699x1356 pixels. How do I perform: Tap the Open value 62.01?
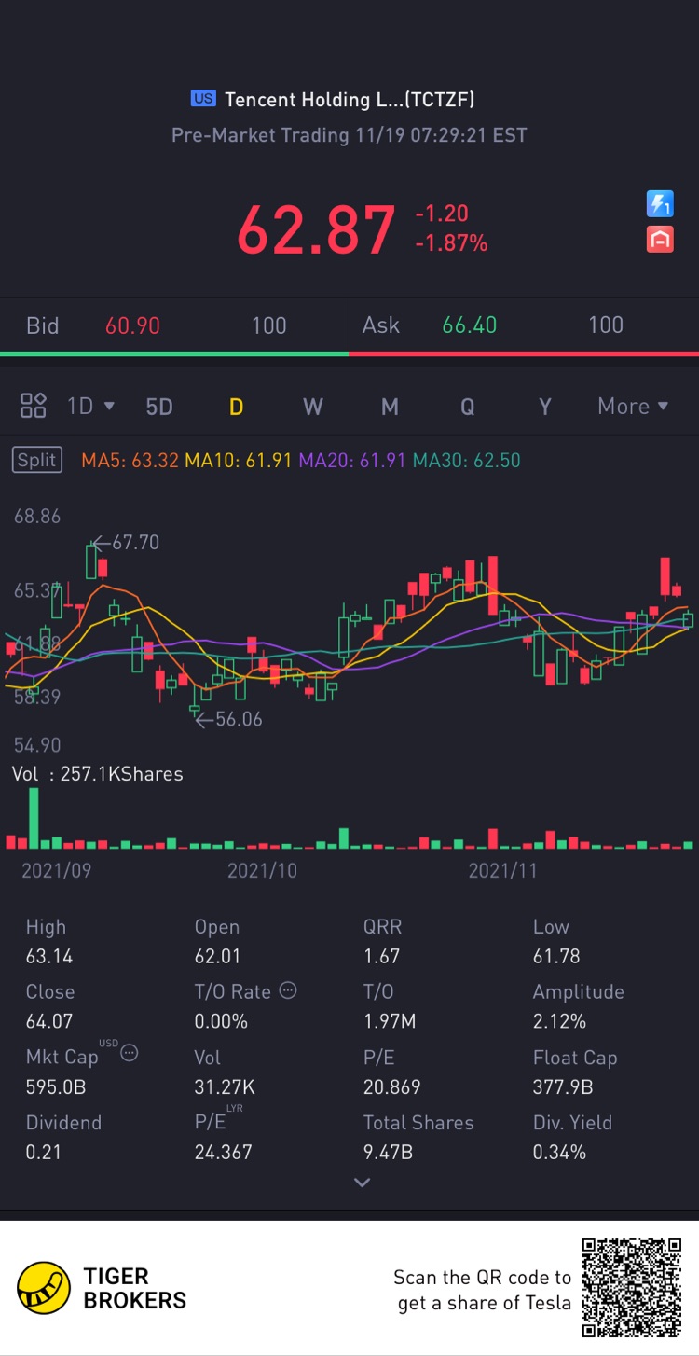click(217, 956)
